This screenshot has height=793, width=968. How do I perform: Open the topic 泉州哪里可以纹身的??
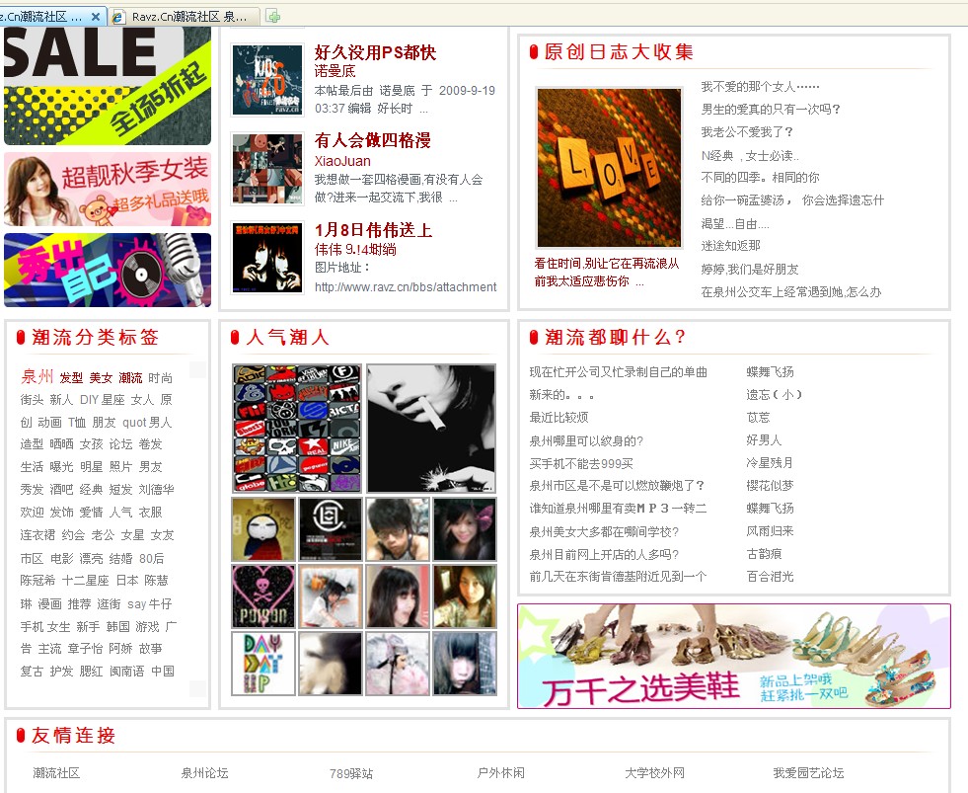point(586,440)
